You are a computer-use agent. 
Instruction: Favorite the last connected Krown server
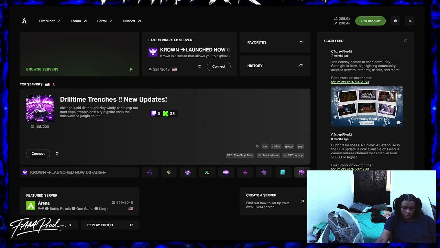200,66
